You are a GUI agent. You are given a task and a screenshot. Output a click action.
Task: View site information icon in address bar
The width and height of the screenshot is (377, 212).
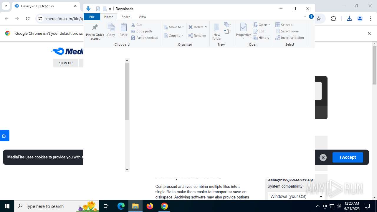(41, 19)
